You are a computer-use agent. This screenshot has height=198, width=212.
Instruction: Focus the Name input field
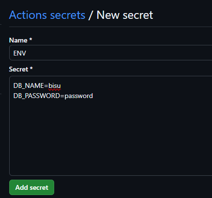110,53
